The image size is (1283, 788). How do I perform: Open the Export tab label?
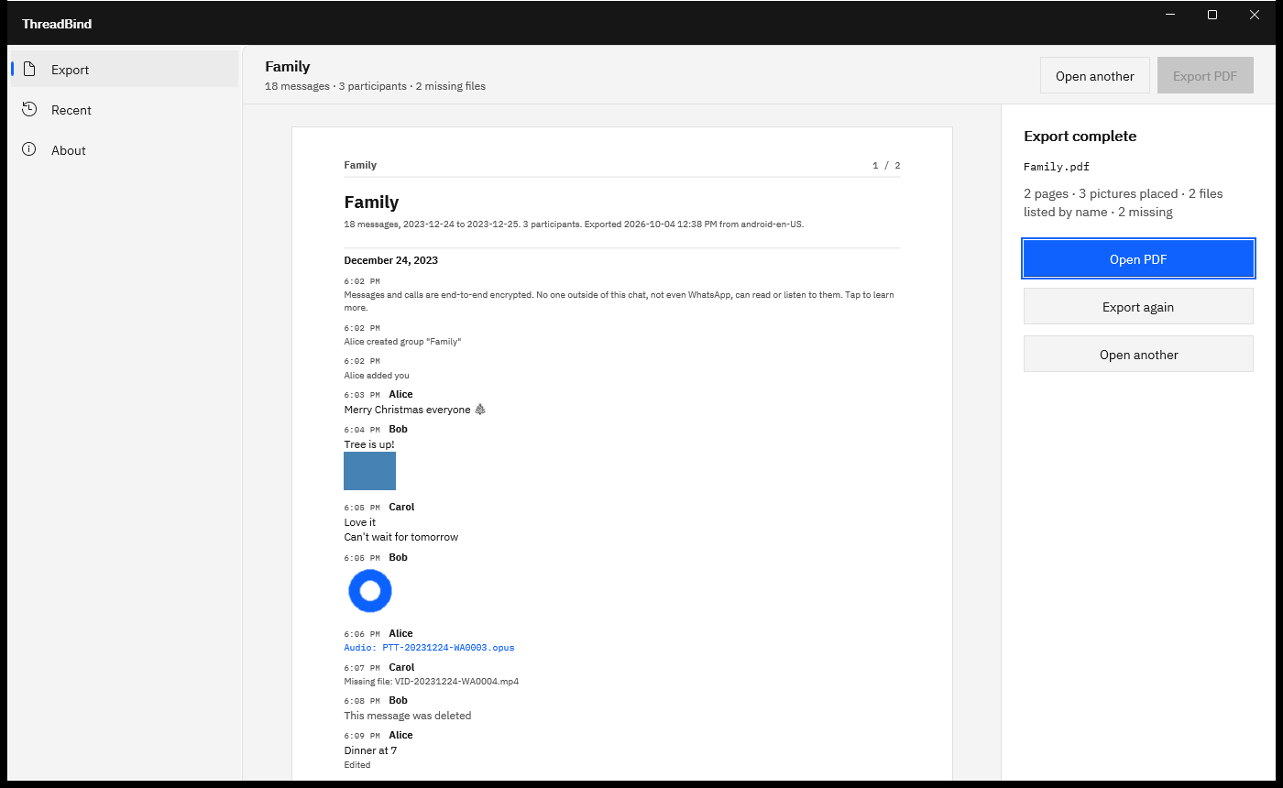[70, 70]
